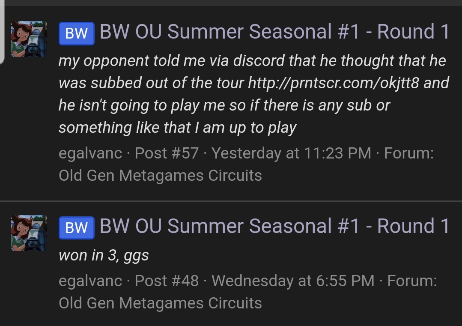Click the "Yesterday at 11:23 PM" timestamp
This screenshot has height=326, width=462.
coord(291,153)
